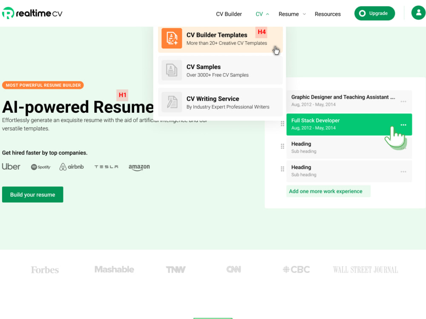Image resolution: width=426 pixels, height=319 pixels.
Task: Grab drag handle beside Full Stack Developer
Action: [282, 124]
